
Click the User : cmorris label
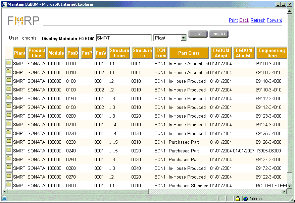pyautogui.click(x=23, y=38)
